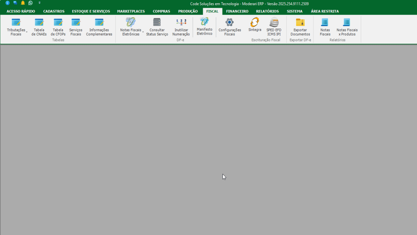Screen dimensions: 417x235
Task: Switch to the RELATÓRIOS tab
Action: tap(267, 11)
